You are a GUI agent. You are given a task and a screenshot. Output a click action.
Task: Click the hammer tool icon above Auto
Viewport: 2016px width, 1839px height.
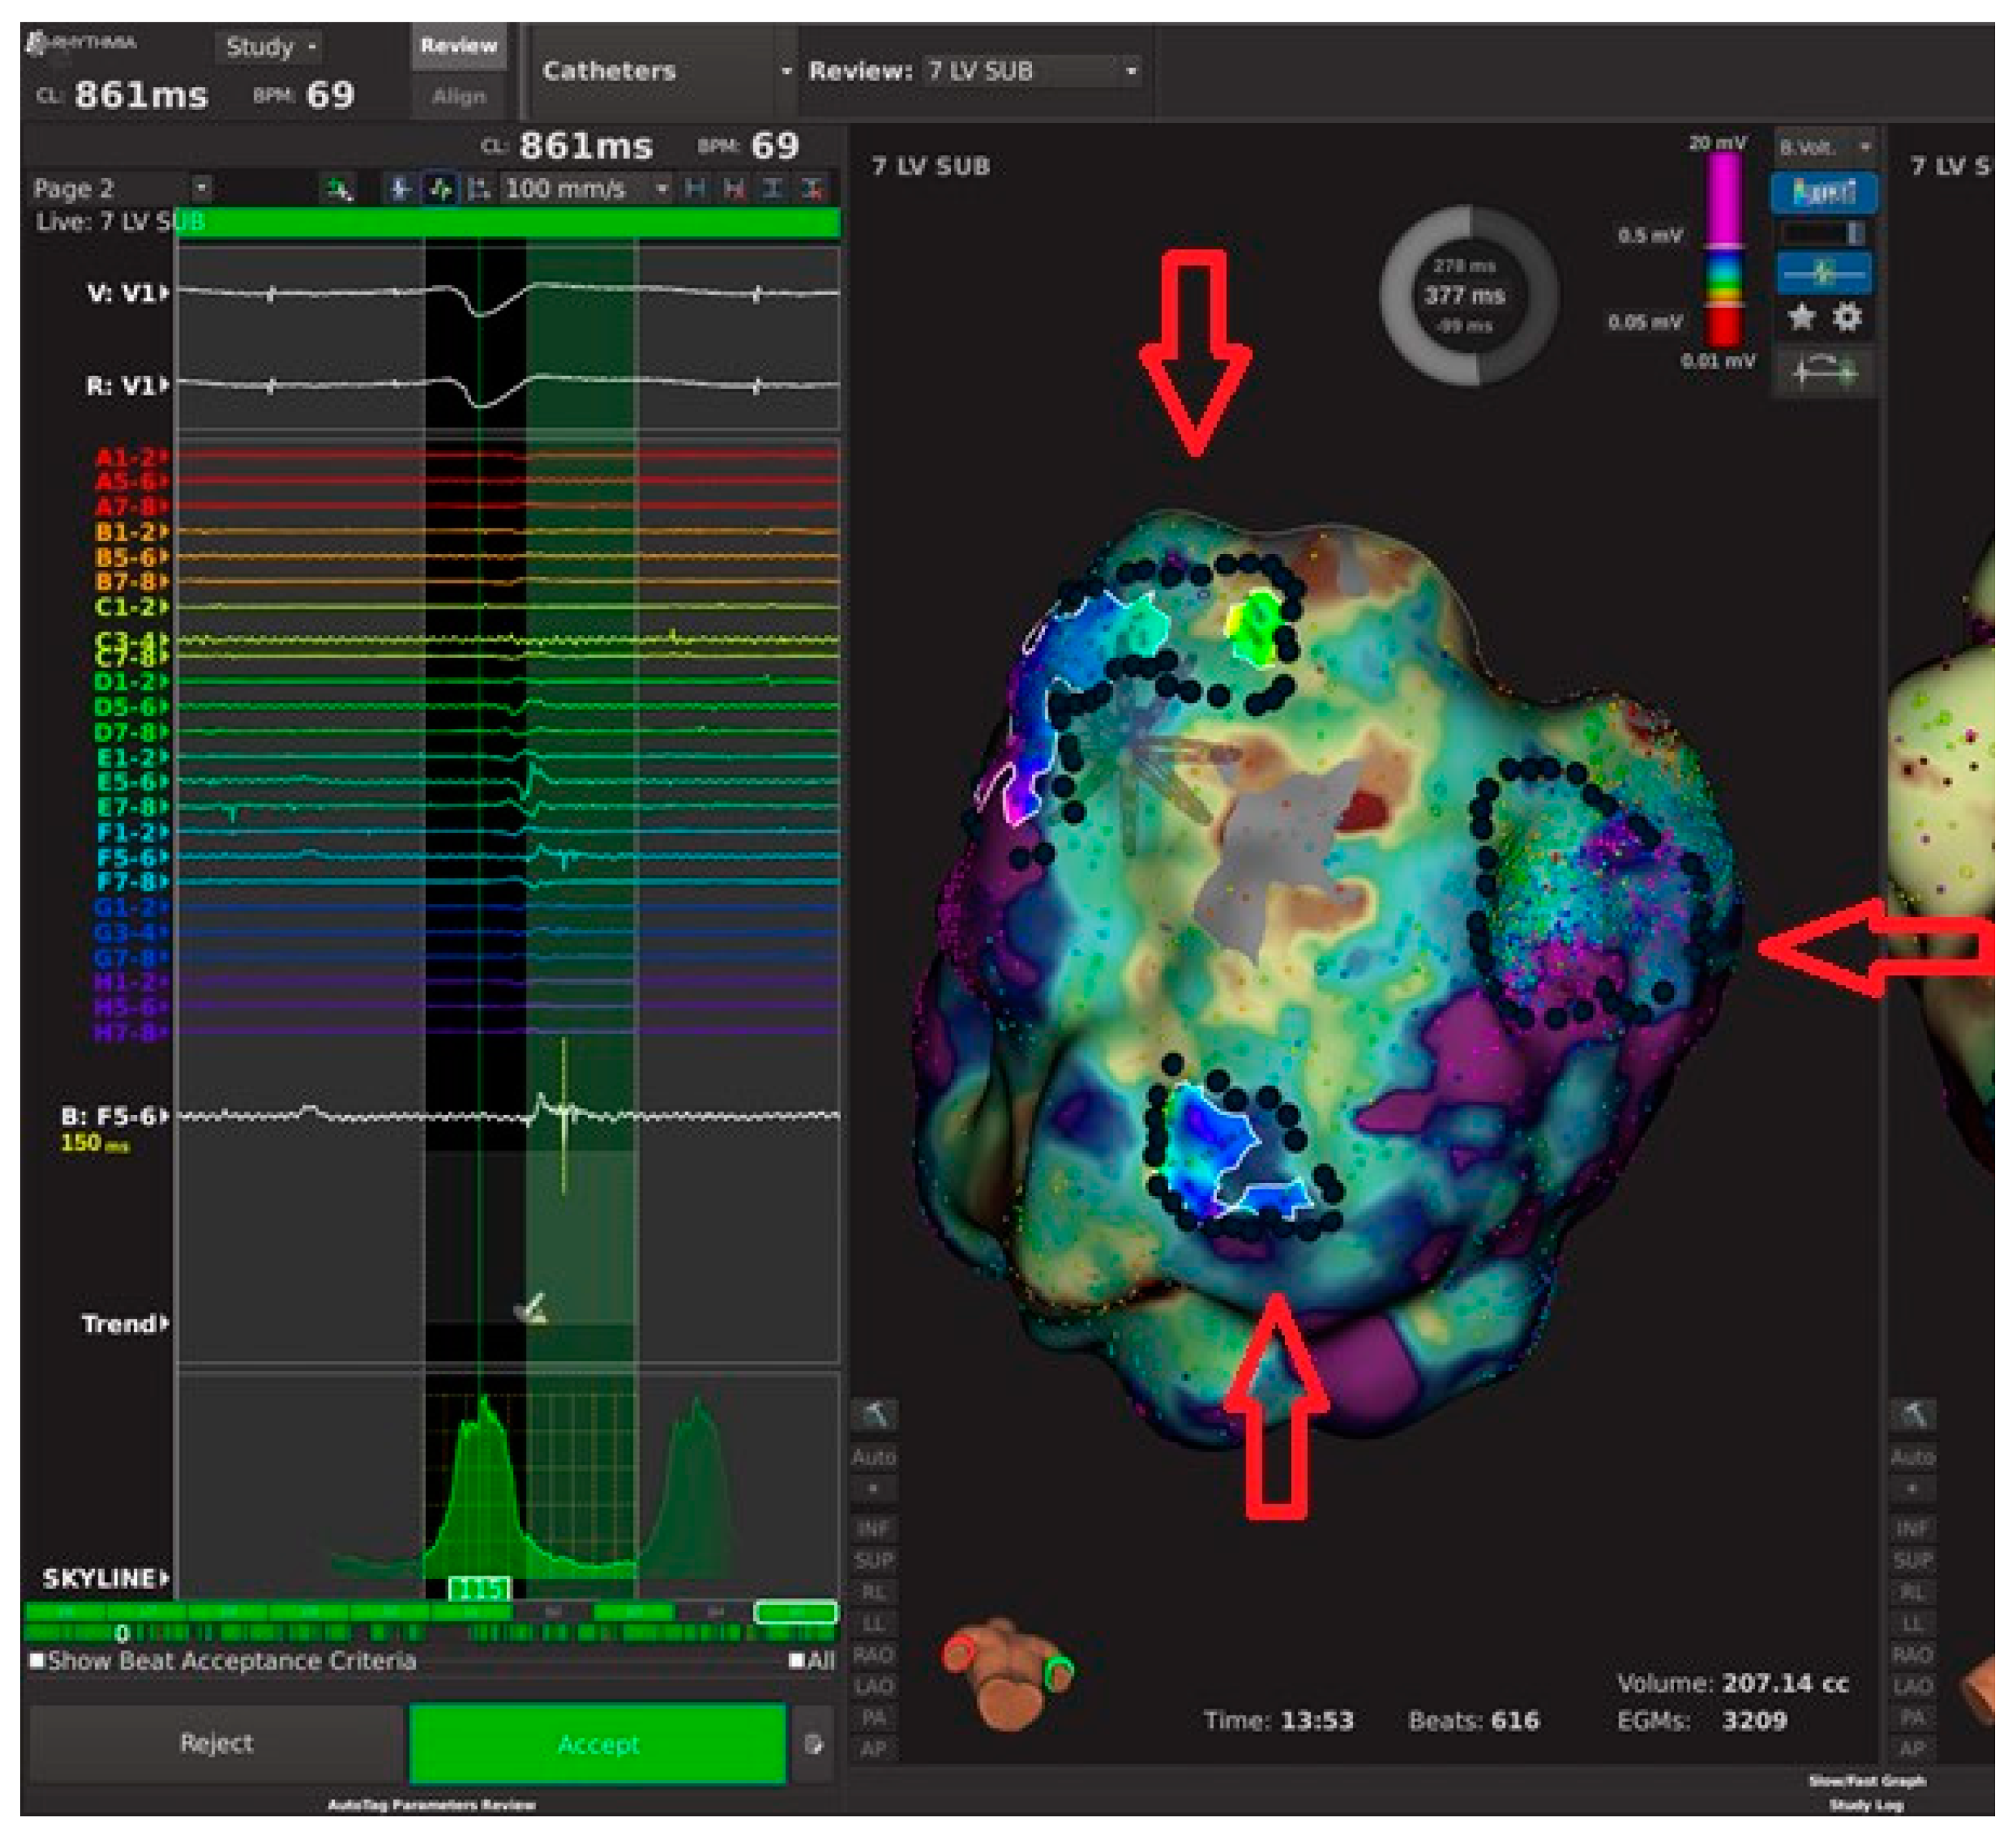tap(875, 1414)
